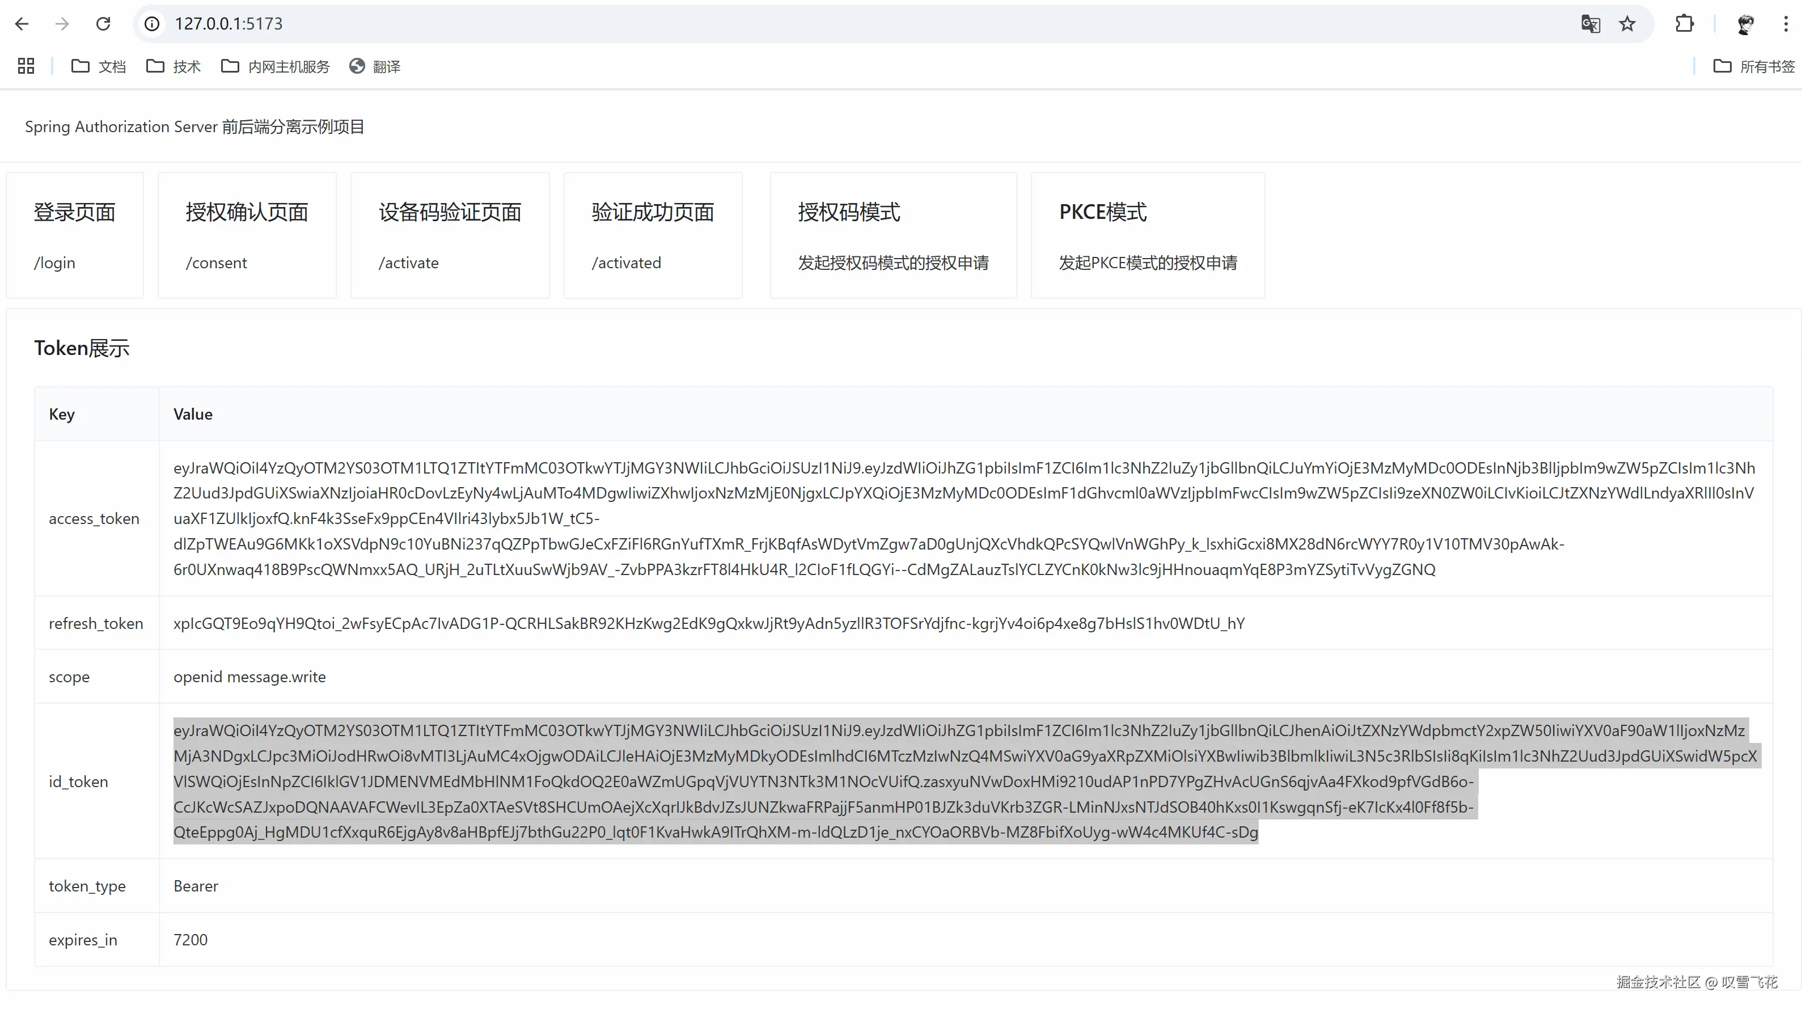Open the 文档 bookmark folder

pyautogui.click(x=99, y=66)
